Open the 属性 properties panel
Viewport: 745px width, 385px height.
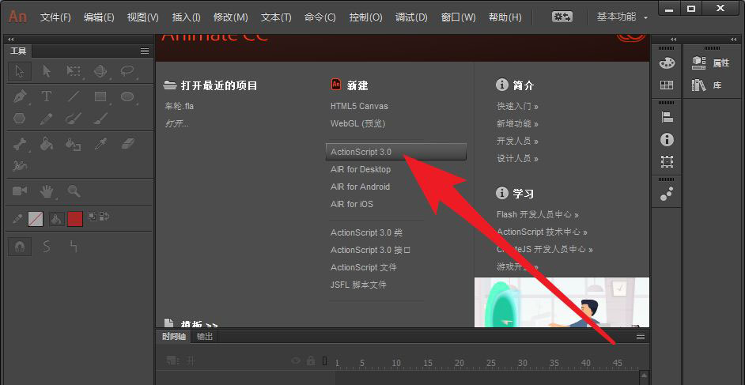click(710, 62)
